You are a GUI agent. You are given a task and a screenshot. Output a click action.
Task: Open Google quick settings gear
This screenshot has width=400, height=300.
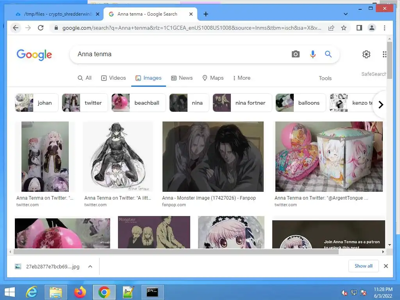click(x=366, y=54)
